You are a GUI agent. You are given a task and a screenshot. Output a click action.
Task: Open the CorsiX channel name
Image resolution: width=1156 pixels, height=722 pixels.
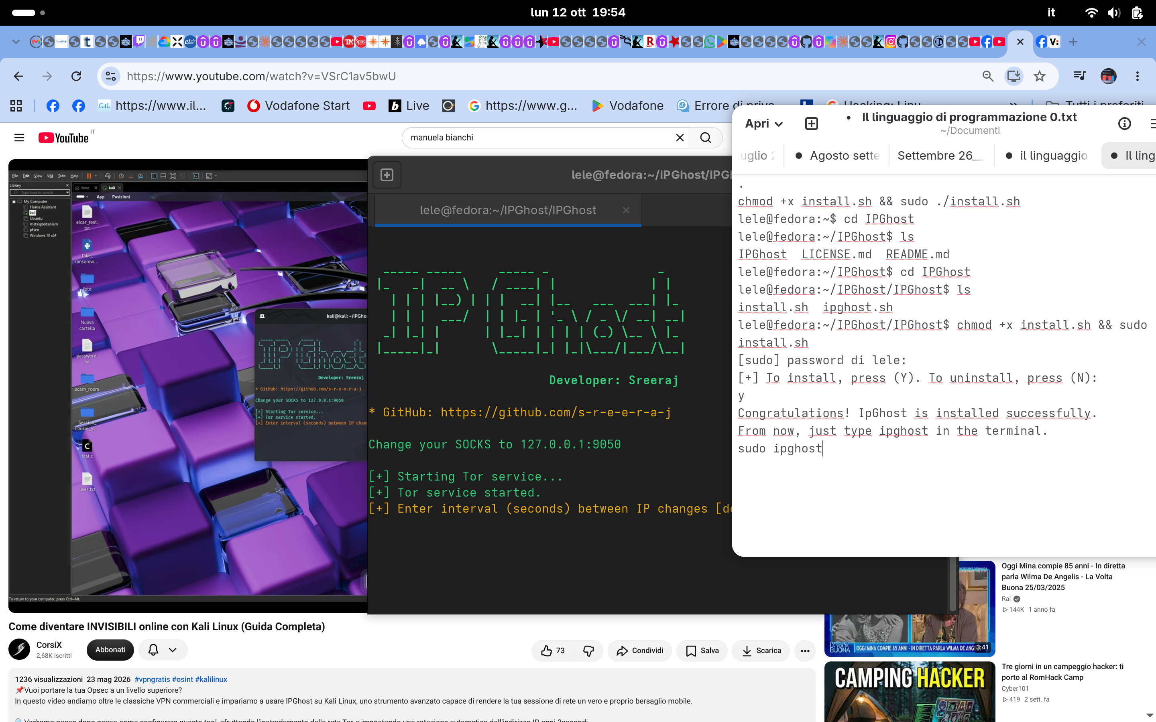[49, 645]
